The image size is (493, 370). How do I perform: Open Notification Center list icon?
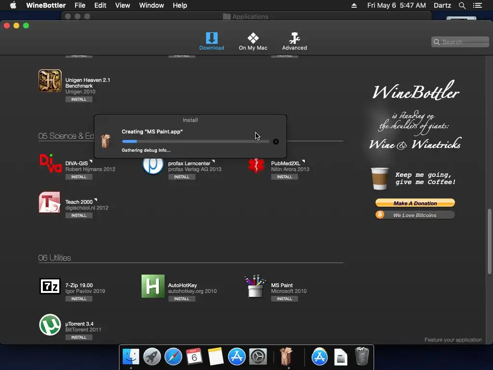pyautogui.click(x=478, y=5)
